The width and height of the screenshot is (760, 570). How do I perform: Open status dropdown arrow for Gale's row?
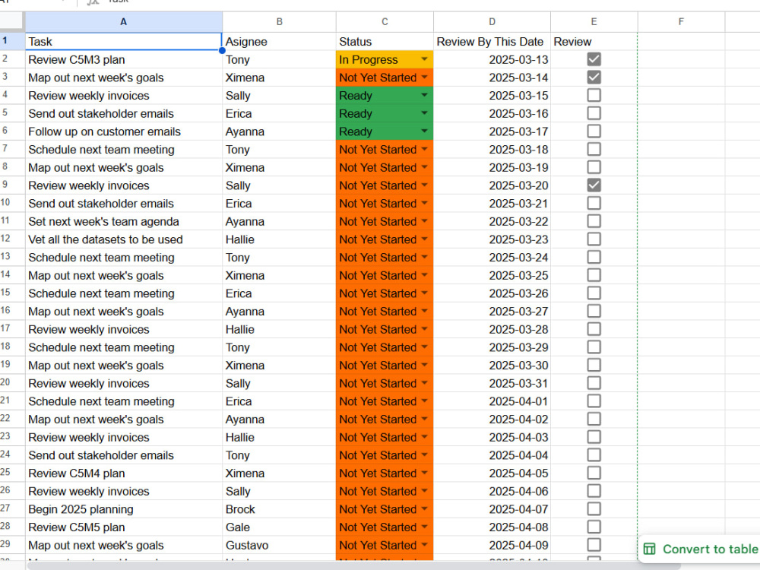pyautogui.click(x=424, y=527)
